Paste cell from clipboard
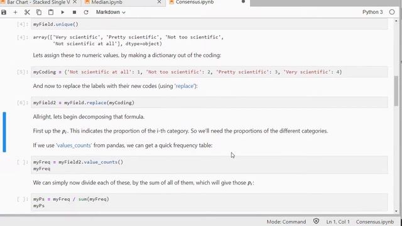The image size is (402, 226). [51, 12]
